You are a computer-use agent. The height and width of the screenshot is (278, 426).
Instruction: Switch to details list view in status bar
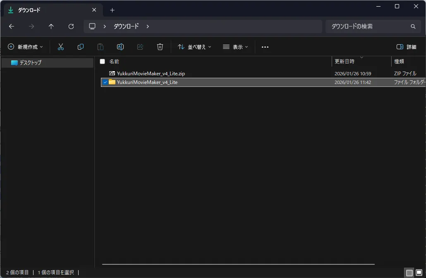(x=409, y=273)
